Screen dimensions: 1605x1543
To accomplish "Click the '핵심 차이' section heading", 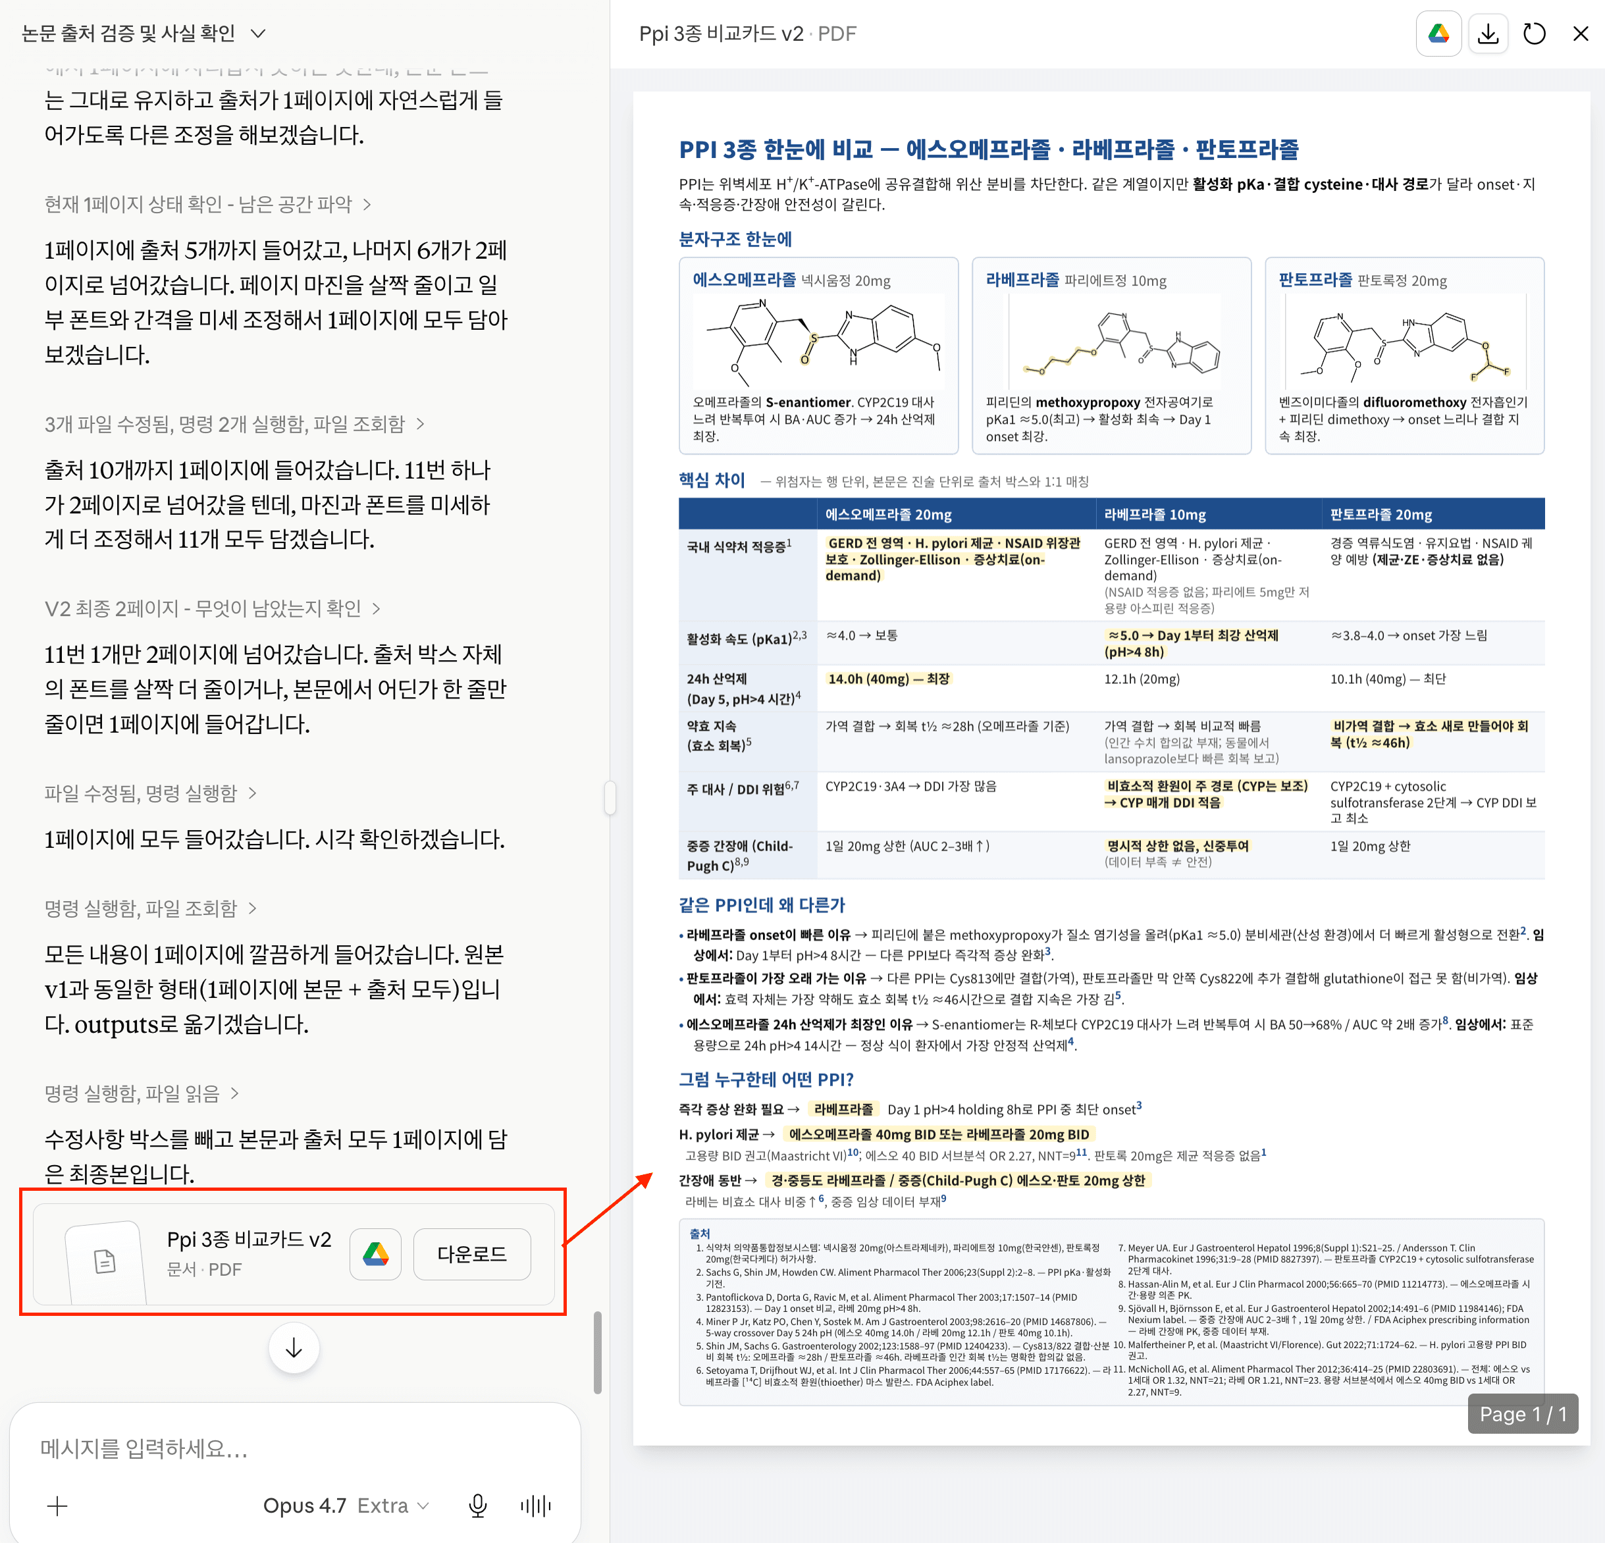I will pyautogui.click(x=712, y=480).
